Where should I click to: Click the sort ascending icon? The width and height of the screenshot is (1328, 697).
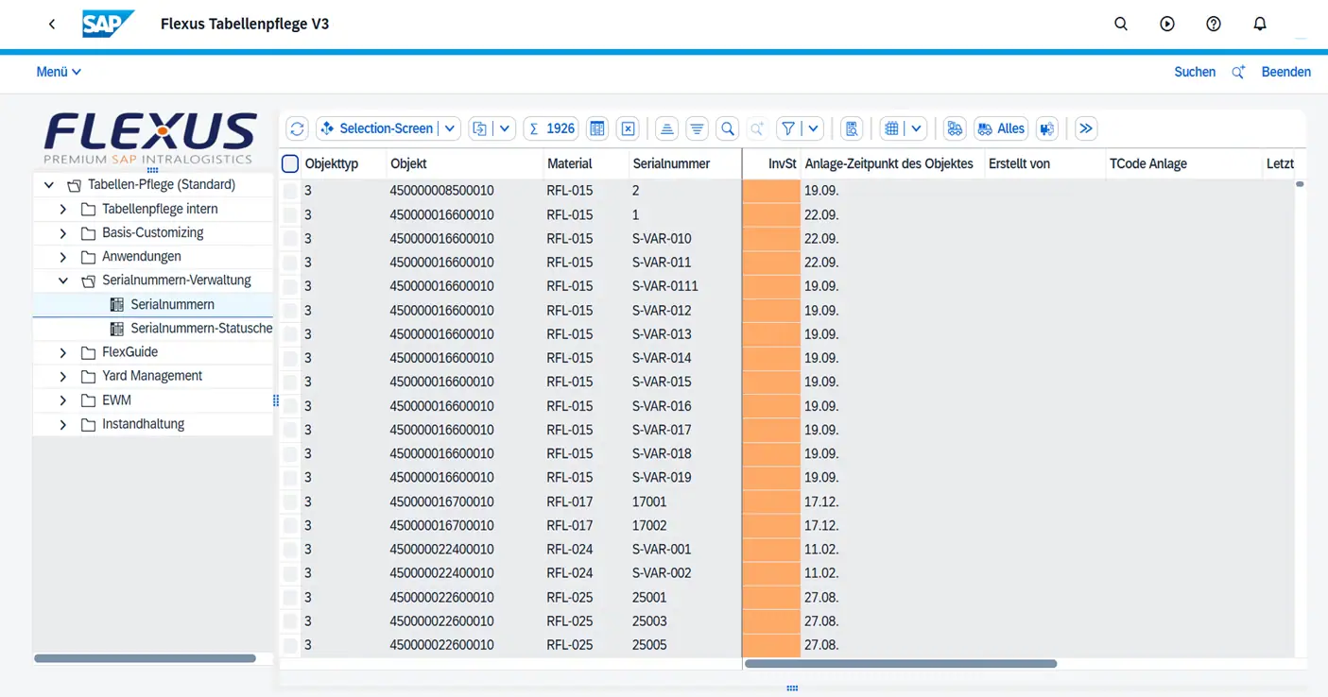(x=667, y=128)
